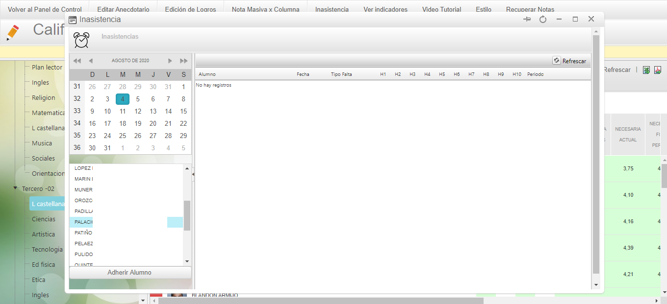This screenshot has height=304, width=667.
Task: Pin the Inasistencia dialog window
Action: [527, 19]
